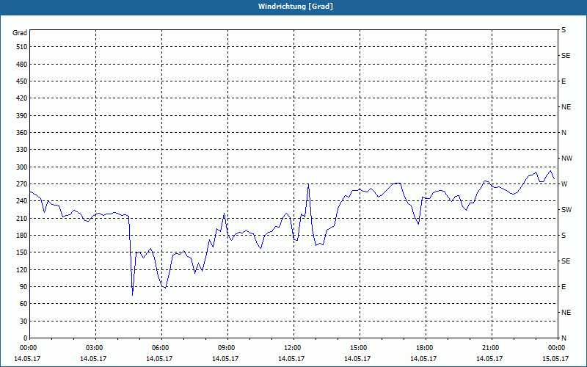Click the line's lowest dip before 06:00
587x367 pixels.
(133, 295)
